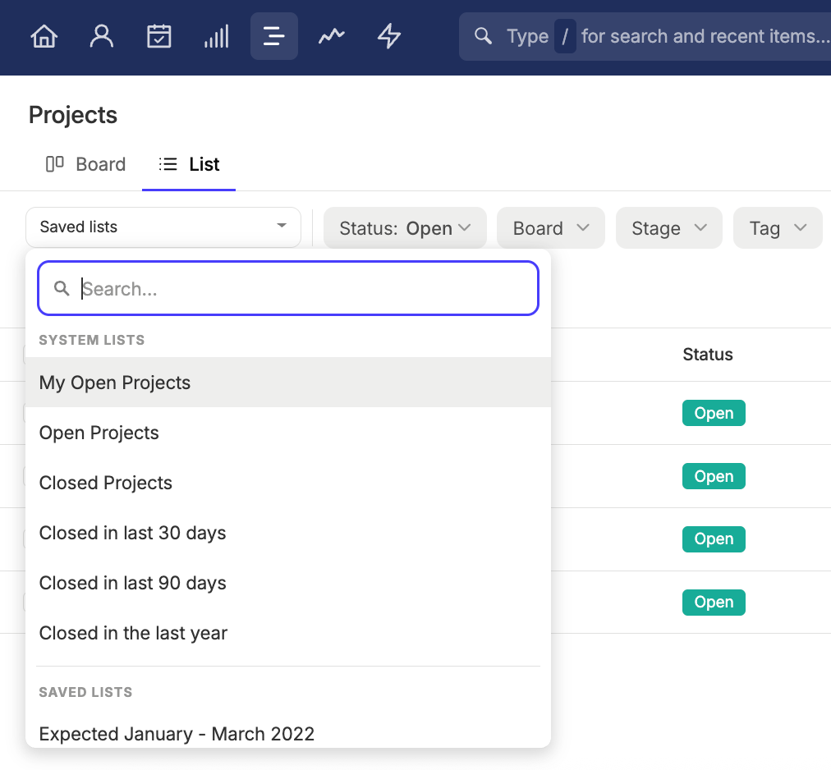Viewport: 831px width, 770px height.
Task: Select the Projects icon in navbar
Action: coord(274,36)
